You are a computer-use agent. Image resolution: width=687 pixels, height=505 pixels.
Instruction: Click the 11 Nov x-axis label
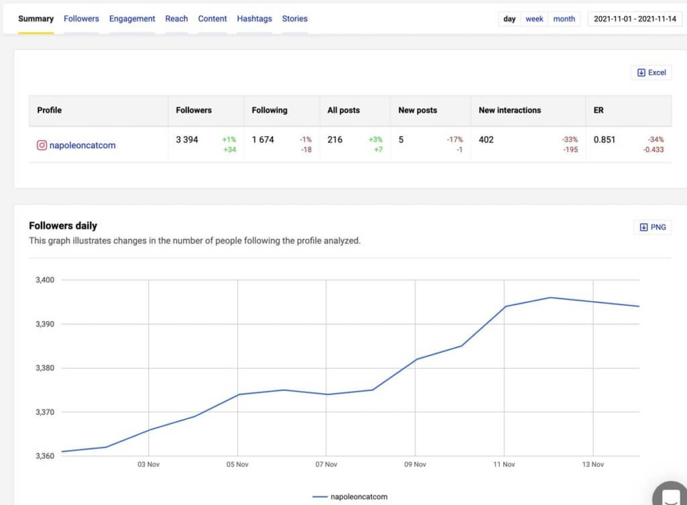pos(504,464)
